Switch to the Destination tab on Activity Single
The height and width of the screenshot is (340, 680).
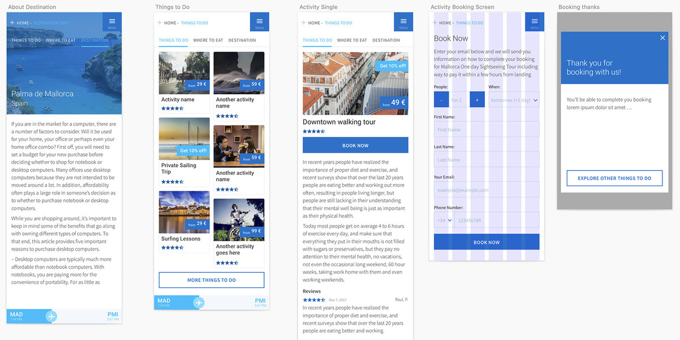click(386, 40)
